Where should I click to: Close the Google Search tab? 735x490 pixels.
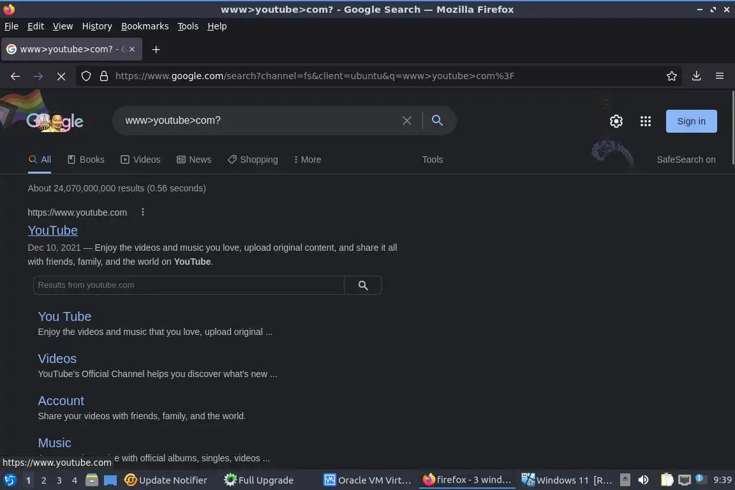tap(132, 49)
